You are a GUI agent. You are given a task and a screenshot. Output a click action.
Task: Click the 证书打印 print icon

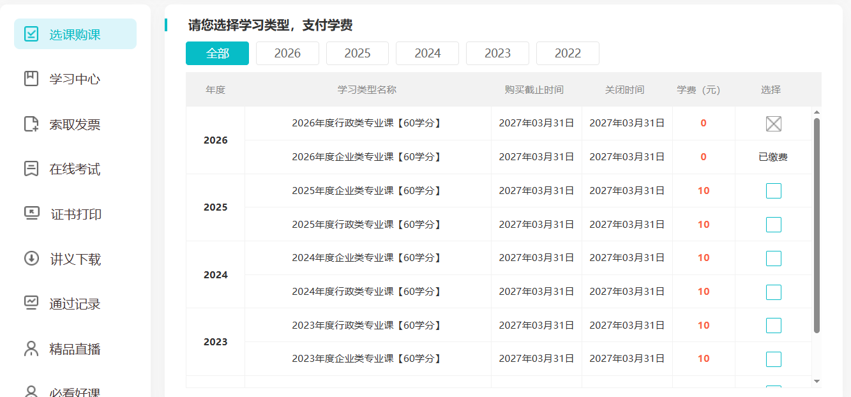pyautogui.click(x=31, y=214)
